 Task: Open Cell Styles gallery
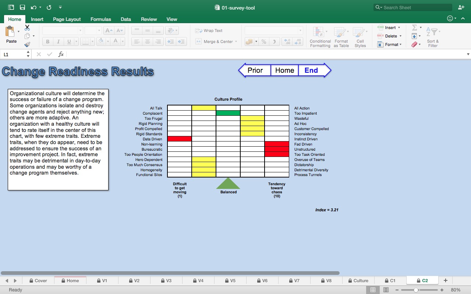click(360, 36)
